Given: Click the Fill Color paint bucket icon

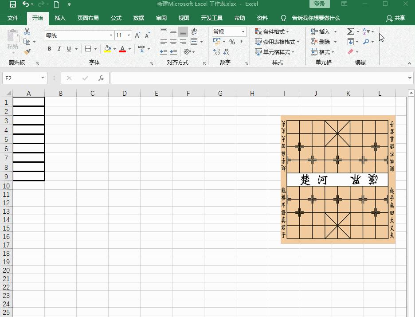Looking at the screenshot, I should click(108, 49).
